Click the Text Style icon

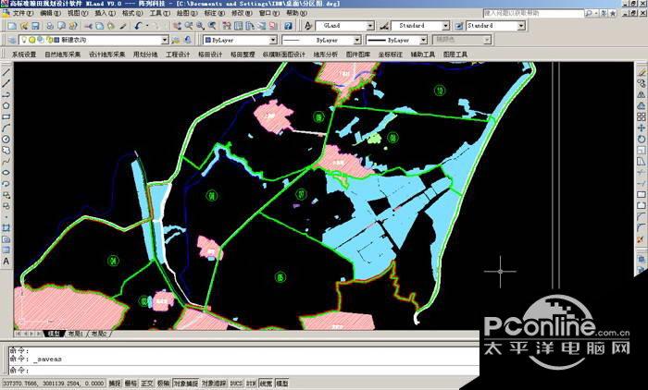pos(308,26)
